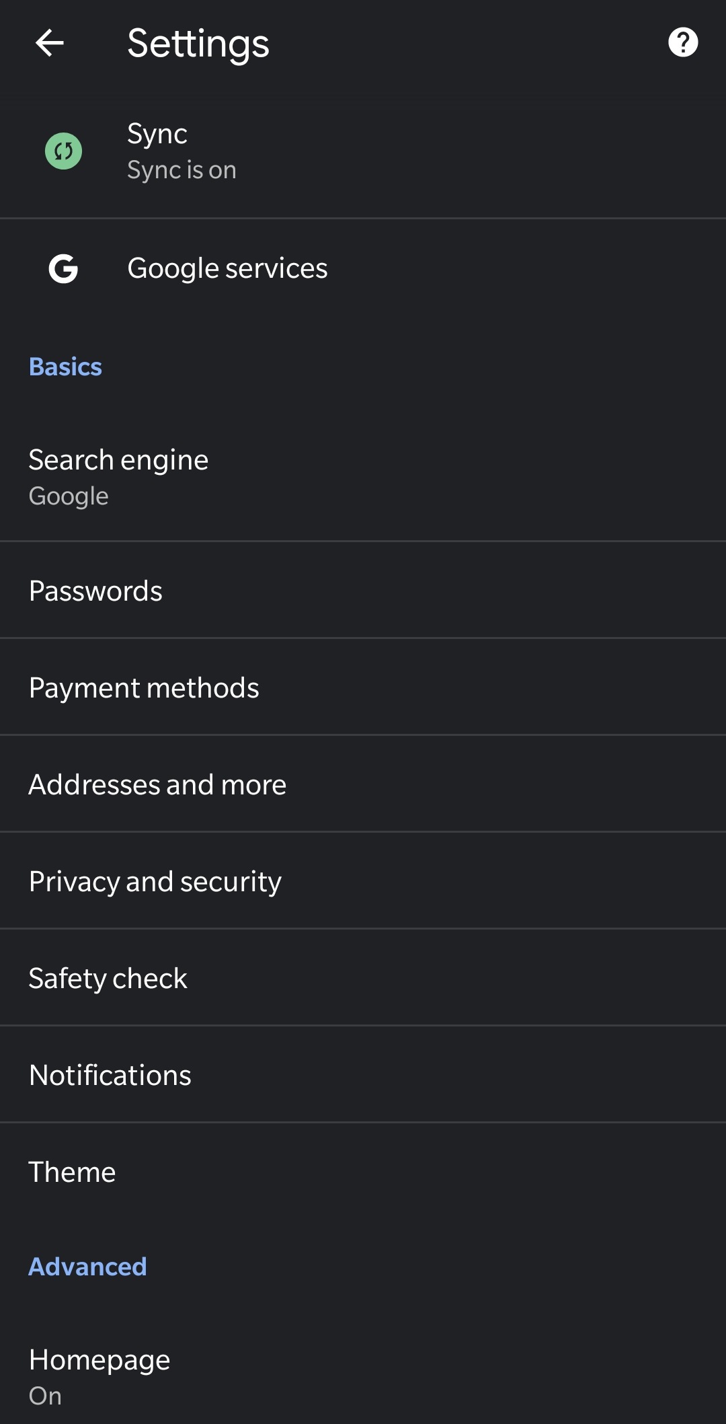
Task: Tap the Basics section header
Action: click(65, 367)
